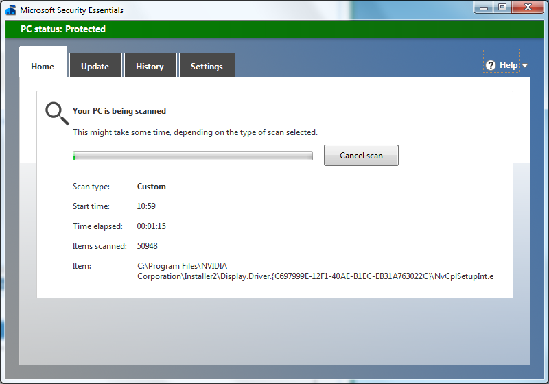Select 'Your PC is being scanned' heading
This screenshot has width=549, height=384.
click(x=119, y=111)
